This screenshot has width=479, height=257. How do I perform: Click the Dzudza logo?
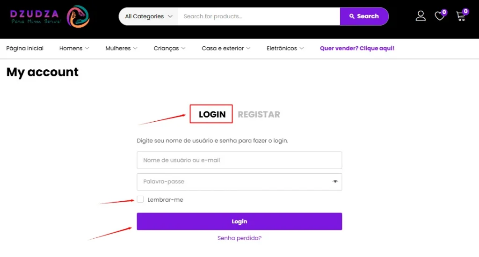tap(50, 17)
